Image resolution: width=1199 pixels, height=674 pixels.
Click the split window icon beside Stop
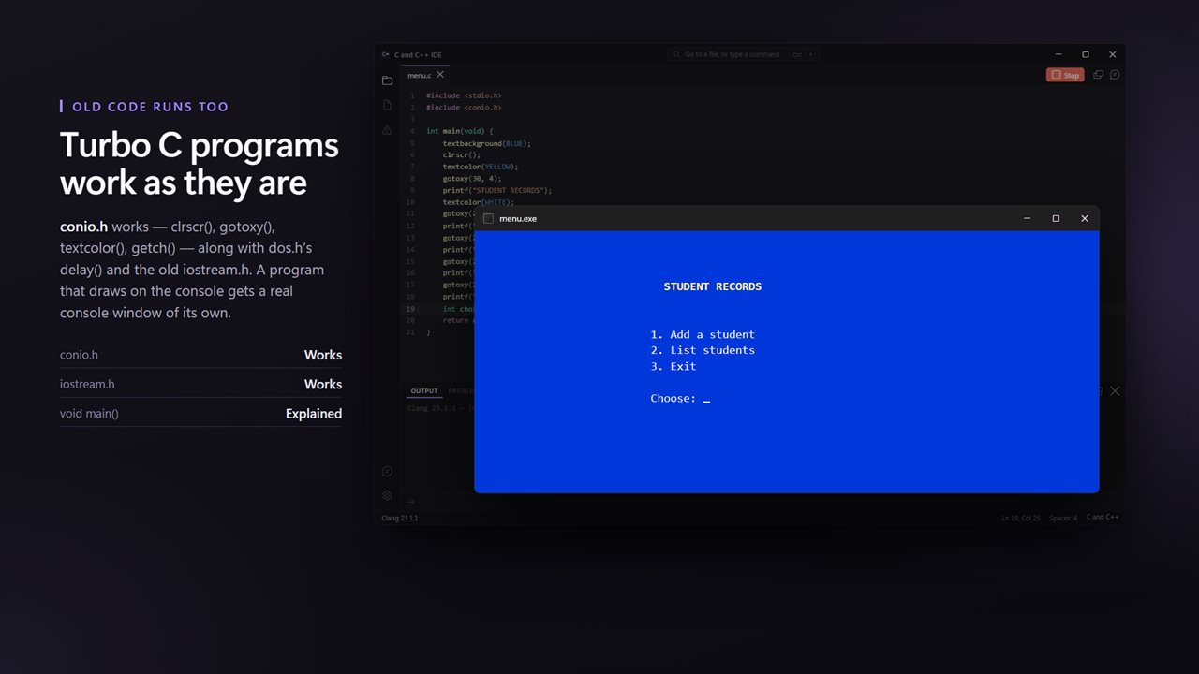click(1099, 75)
